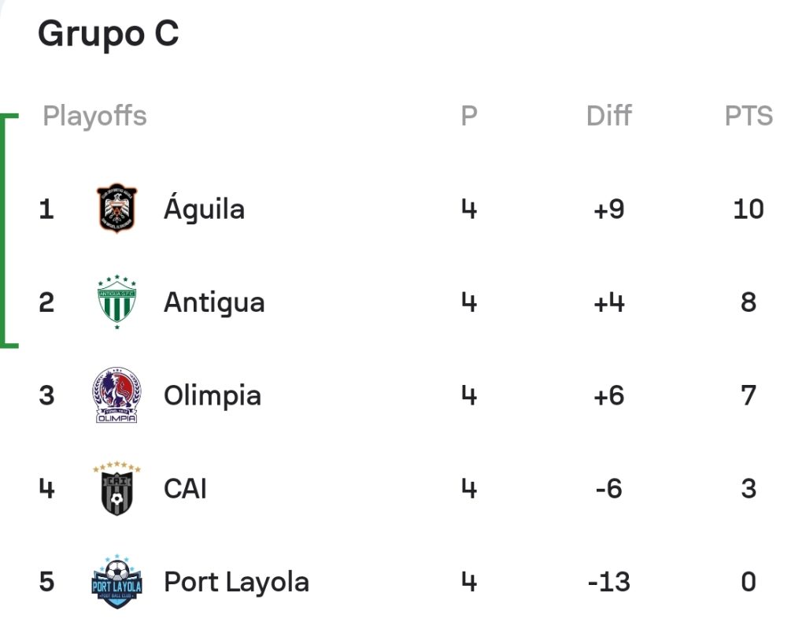Image resolution: width=806 pixels, height=633 pixels.
Task: Click Port Layola's -13 goal difference
Action: pos(608,582)
